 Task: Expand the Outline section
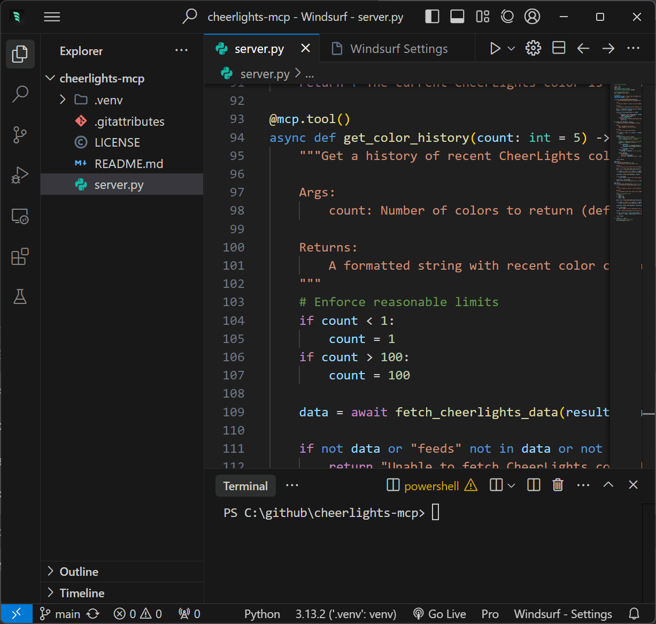[122, 572]
